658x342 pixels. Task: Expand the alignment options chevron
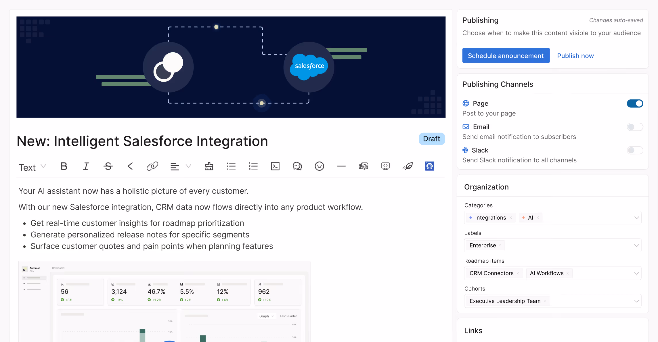click(188, 166)
